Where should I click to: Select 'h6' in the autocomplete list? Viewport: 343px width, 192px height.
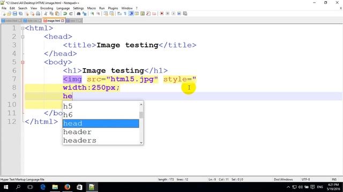tap(101, 115)
